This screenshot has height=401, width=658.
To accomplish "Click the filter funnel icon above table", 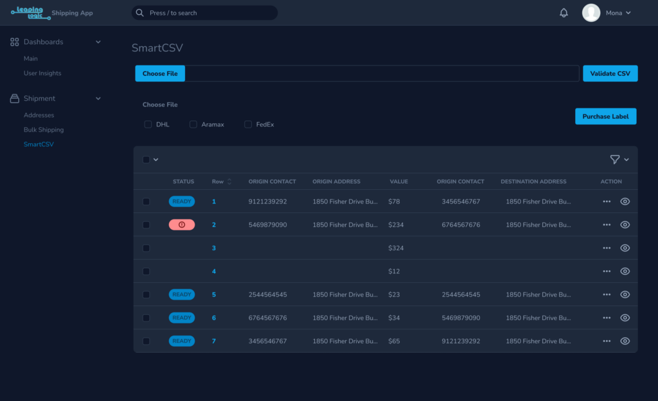I will click(615, 160).
